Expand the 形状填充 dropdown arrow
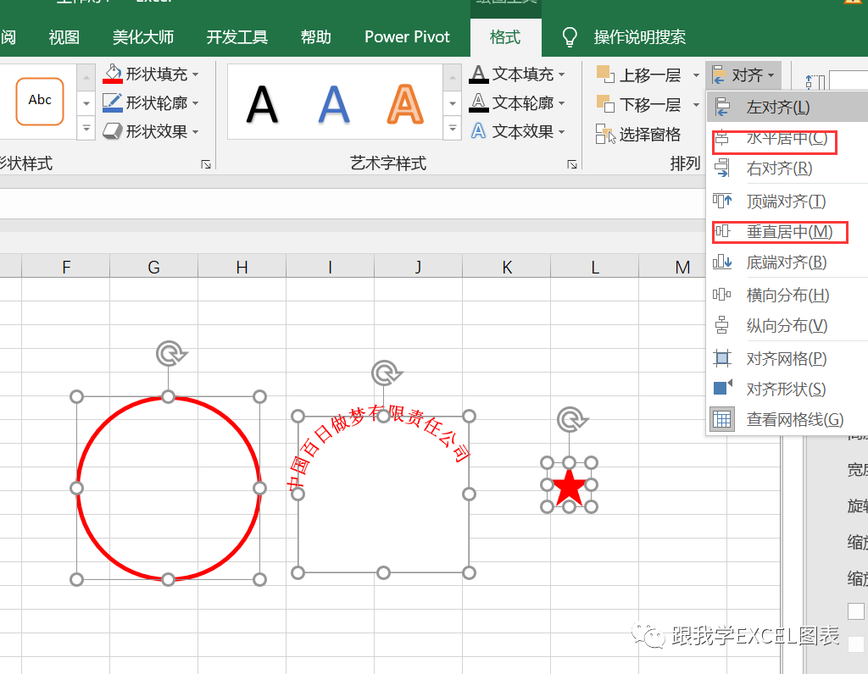Image resolution: width=868 pixels, height=674 pixels. point(196,75)
